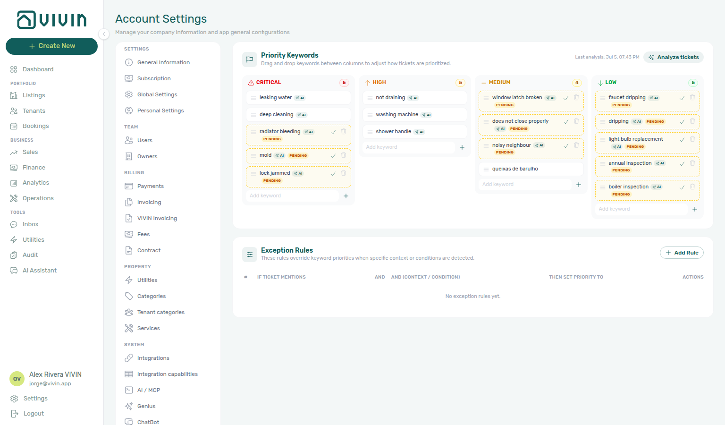Click the Fees icon
This screenshot has height=425, width=725.
[129, 234]
